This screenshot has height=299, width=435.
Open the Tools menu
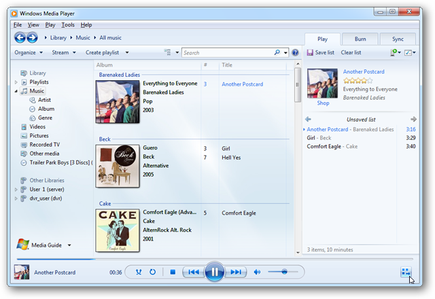coord(68,24)
